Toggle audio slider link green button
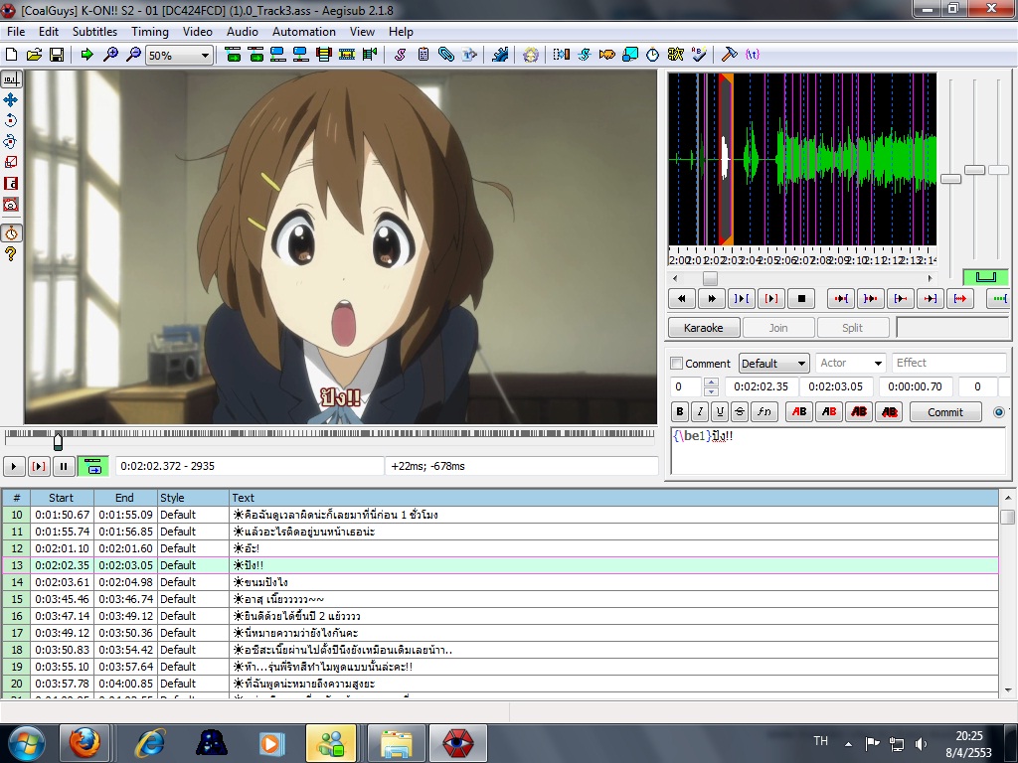The width and height of the screenshot is (1018, 763). 985,277
